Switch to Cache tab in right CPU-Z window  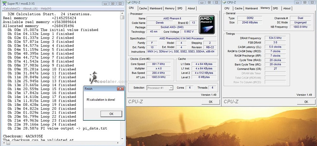coord(239,9)
